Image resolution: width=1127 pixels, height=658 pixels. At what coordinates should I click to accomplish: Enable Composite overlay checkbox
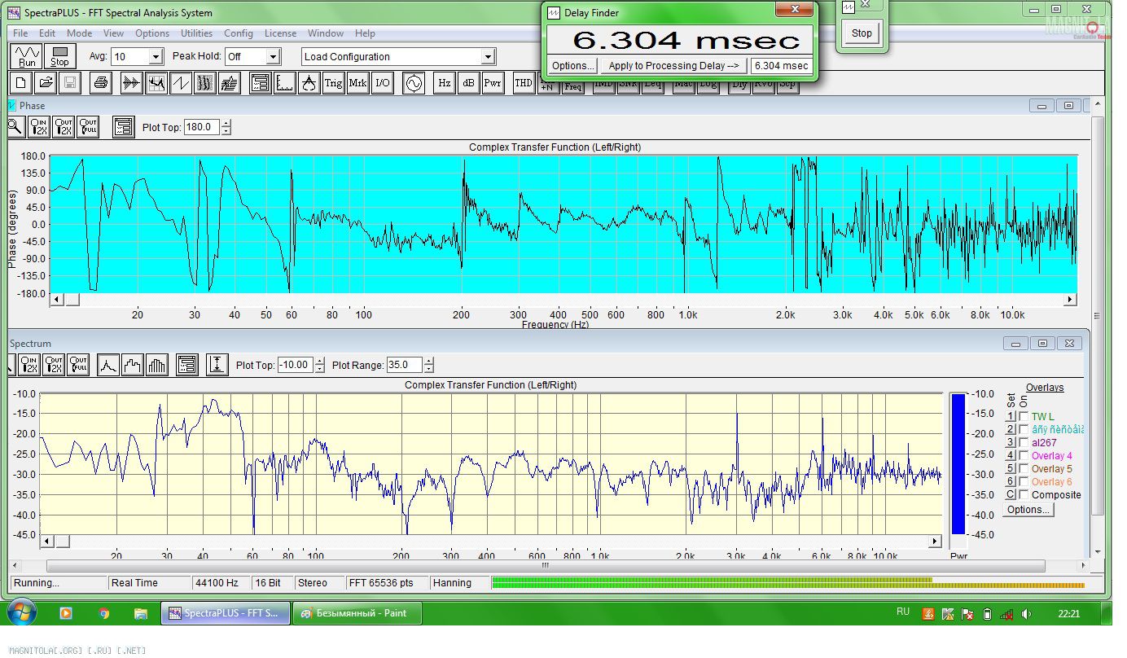(1024, 494)
